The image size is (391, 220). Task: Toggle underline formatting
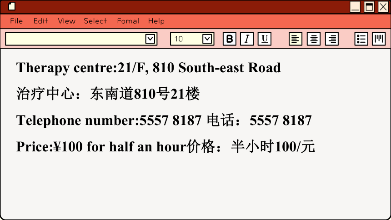point(265,39)
